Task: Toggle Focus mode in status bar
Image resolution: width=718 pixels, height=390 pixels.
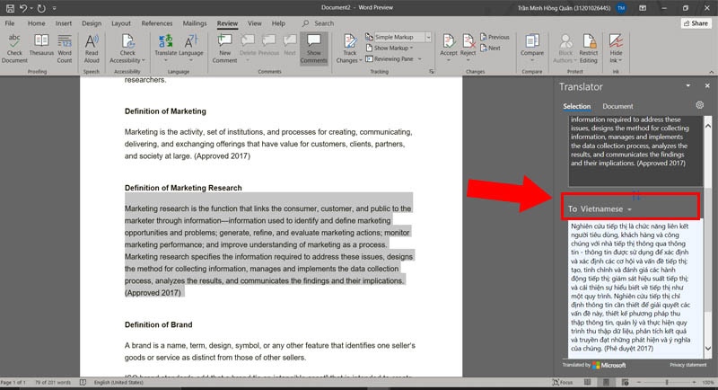Action: [563, 382]
